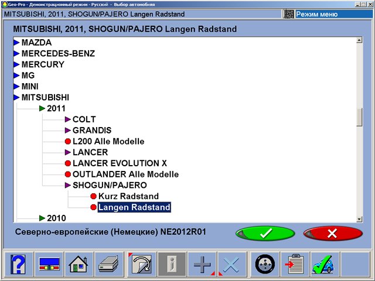Screen dimensions: 375x281
Task: Click the red dot beside Kurz Radstand
Action: coord(94,197)
